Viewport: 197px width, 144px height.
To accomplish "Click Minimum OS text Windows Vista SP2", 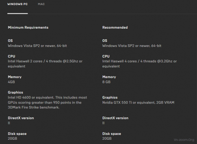I will coord(37,46).
